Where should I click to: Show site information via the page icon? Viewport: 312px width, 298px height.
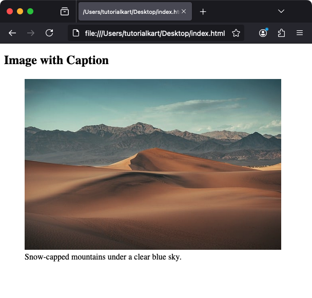(76, 33)
